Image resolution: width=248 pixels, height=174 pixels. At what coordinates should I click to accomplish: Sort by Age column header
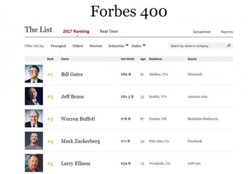[143, 59]
